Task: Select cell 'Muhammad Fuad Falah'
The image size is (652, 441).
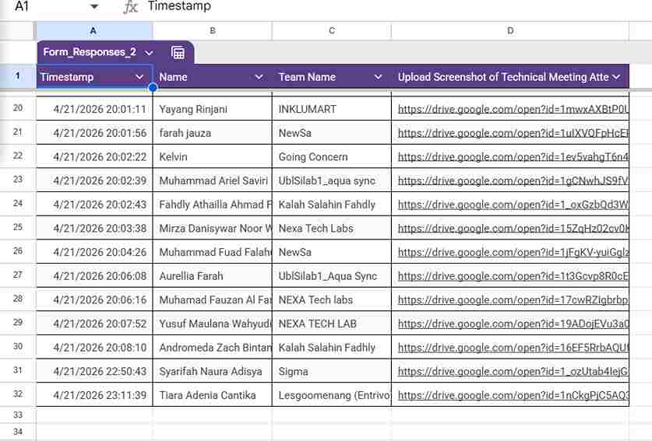Action: pos(213,252)
